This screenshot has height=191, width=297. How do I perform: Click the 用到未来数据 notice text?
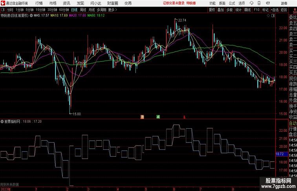coord(9,185)
